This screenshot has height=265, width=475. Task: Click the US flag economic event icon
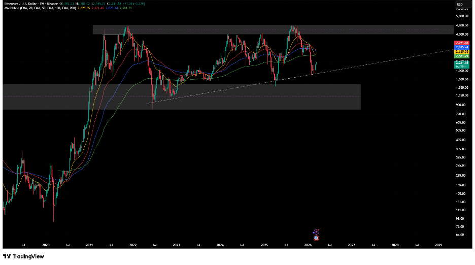[x=316, y=237]
